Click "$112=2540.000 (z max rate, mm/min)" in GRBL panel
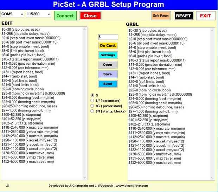Viewport: 218px width, 192px height. [156, 137]
